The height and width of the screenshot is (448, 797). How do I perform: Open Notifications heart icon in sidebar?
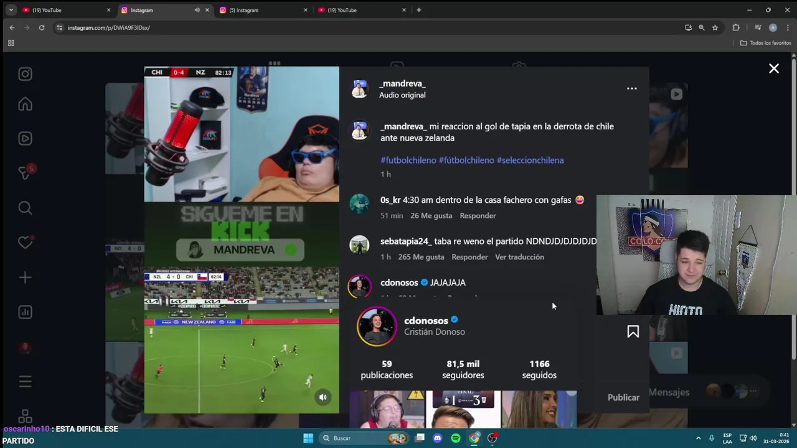(x=25, y=243)
